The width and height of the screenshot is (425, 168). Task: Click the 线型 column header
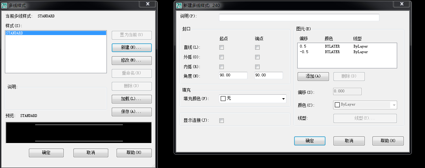coord(357,38)
